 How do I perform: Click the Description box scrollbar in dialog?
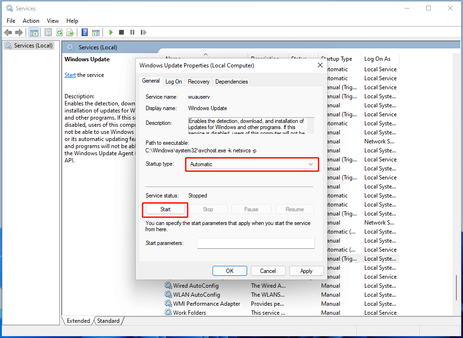point(311,126)
